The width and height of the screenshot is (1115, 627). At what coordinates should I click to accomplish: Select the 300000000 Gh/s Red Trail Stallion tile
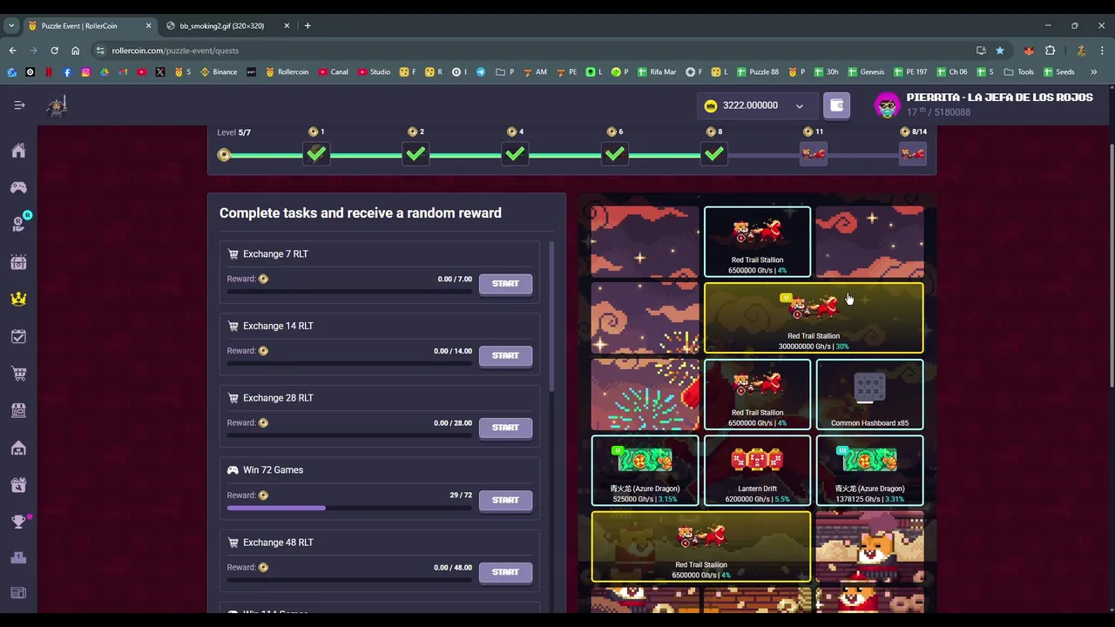(x=814, y=318)
